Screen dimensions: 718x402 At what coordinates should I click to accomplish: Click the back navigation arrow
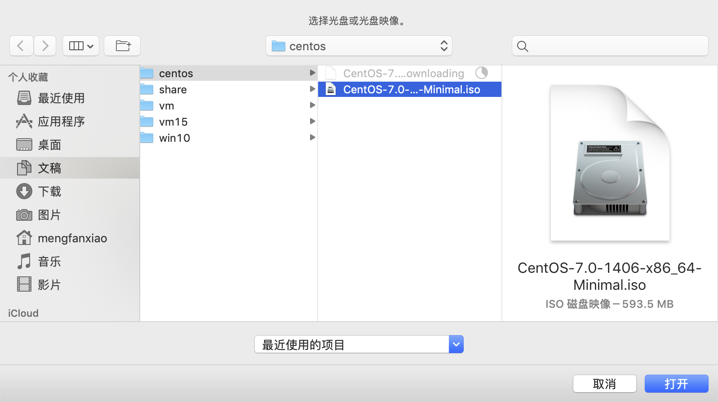21,46
